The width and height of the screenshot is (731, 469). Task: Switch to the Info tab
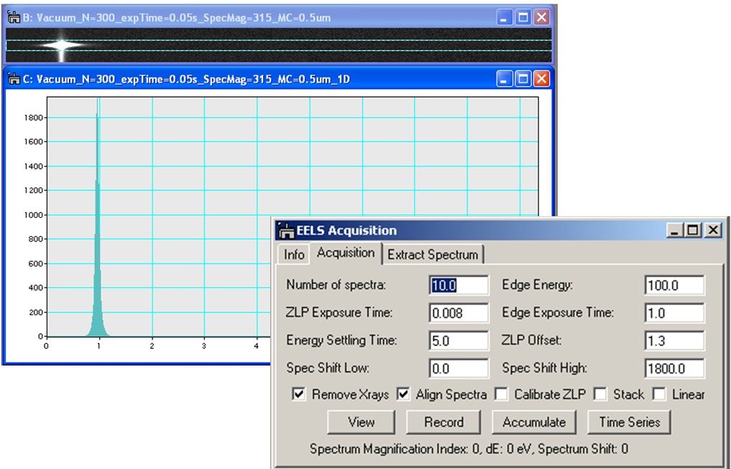coord(294,254)
